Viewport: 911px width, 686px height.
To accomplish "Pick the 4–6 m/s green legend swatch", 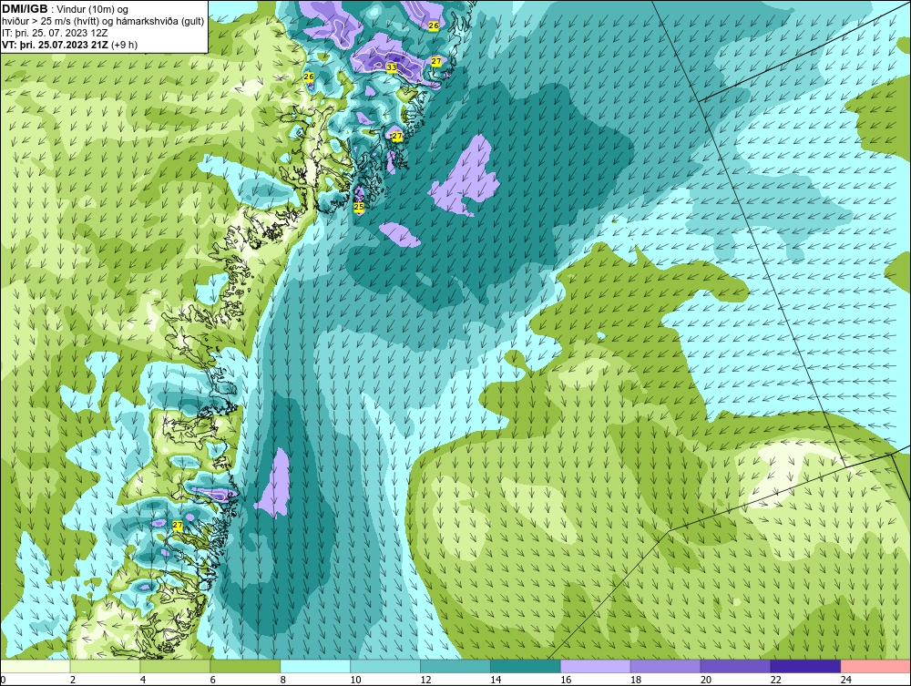I will tap(175, 666).
